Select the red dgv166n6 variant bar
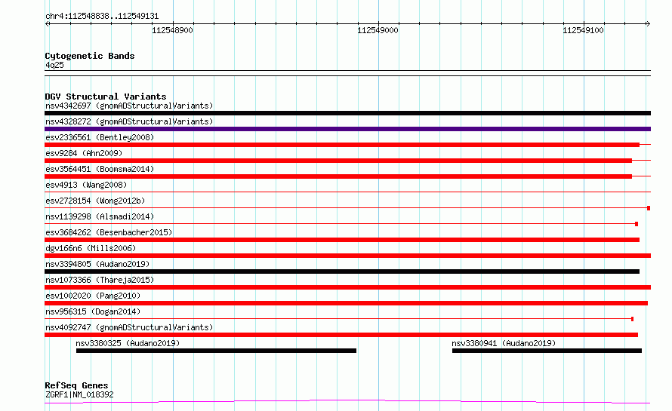The width and height of the screenshot is (672, 411). 347,256
